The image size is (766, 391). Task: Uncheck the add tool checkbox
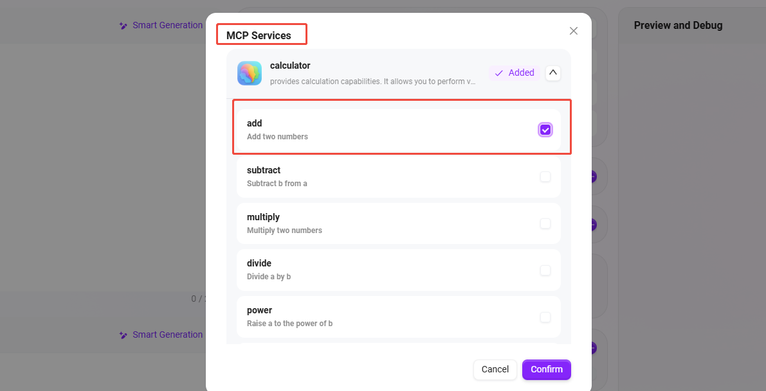click(x=545, y=130)
